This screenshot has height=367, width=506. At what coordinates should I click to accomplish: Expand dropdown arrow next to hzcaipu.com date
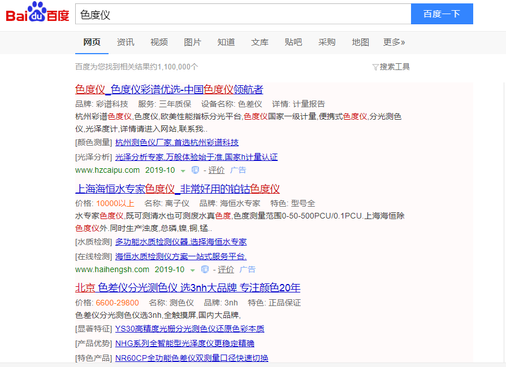tap(183, 171)
